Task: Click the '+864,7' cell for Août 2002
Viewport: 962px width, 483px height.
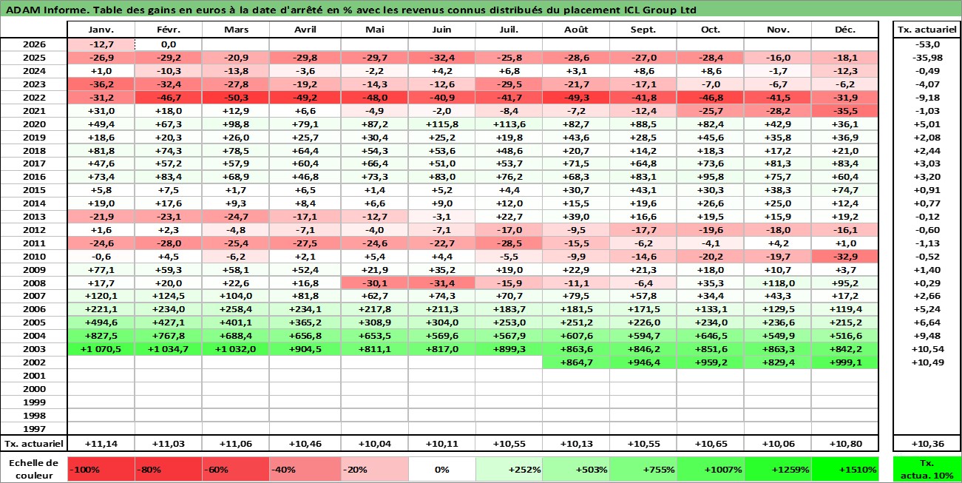Action: [576, 362]
